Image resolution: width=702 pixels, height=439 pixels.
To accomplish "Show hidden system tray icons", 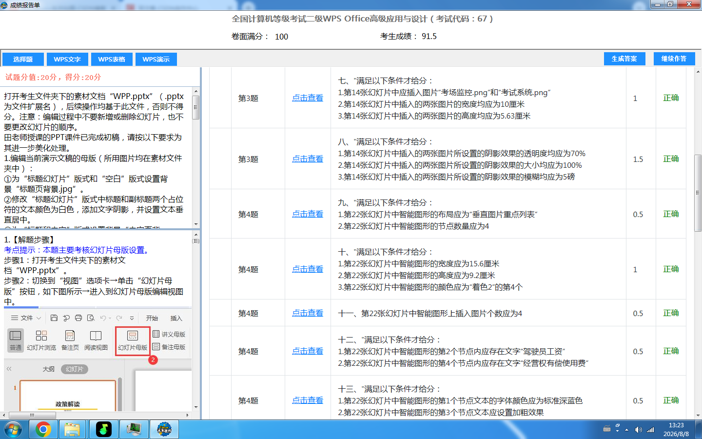I will (x=627, y=430).
